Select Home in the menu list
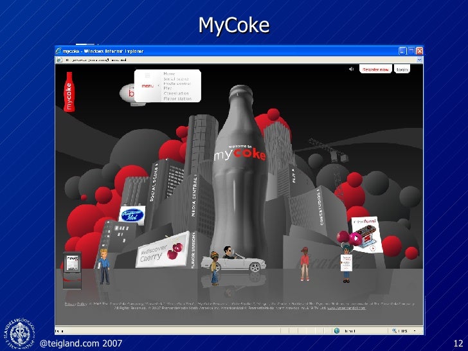Screen dimensions: 468x351 (x=169, y=73)
